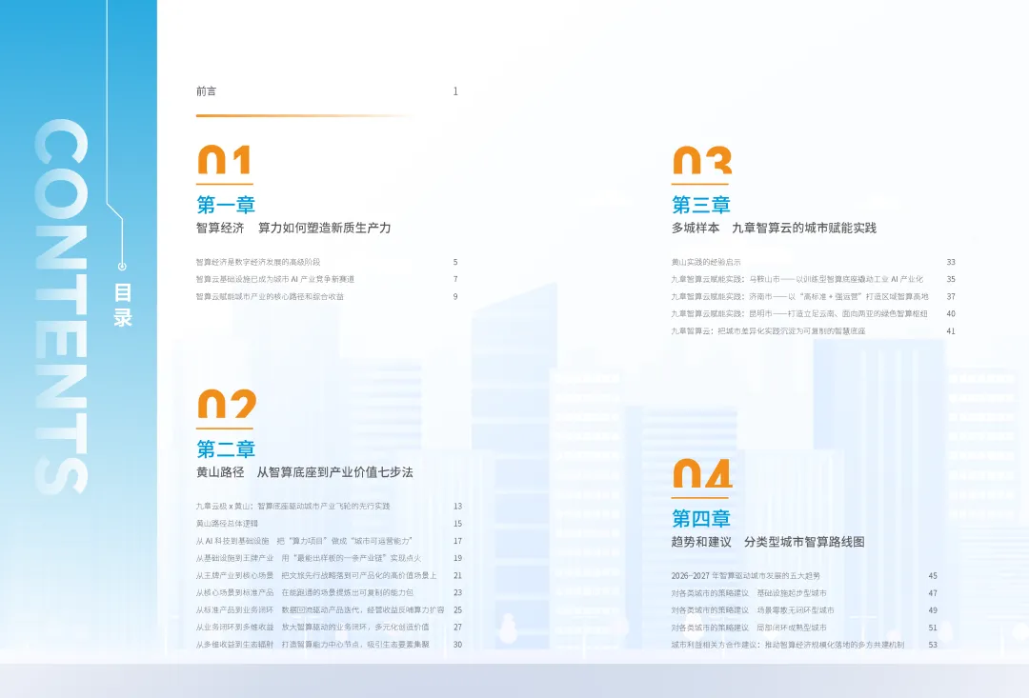The image size is (1029, 698).
Task: Select the entry starting '从王牌产业到核心场景'
Action: (316, 575)
